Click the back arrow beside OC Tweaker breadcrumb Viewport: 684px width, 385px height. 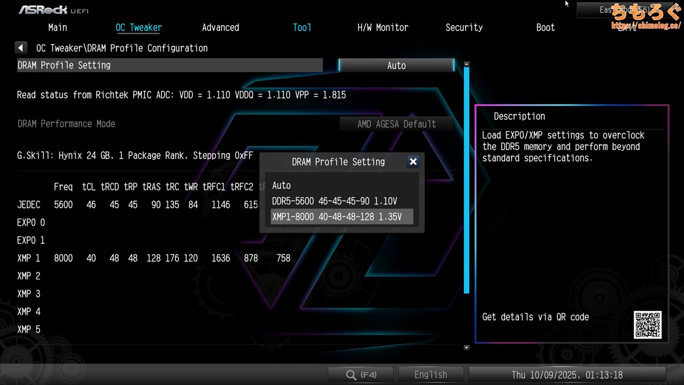pos(21,48)
